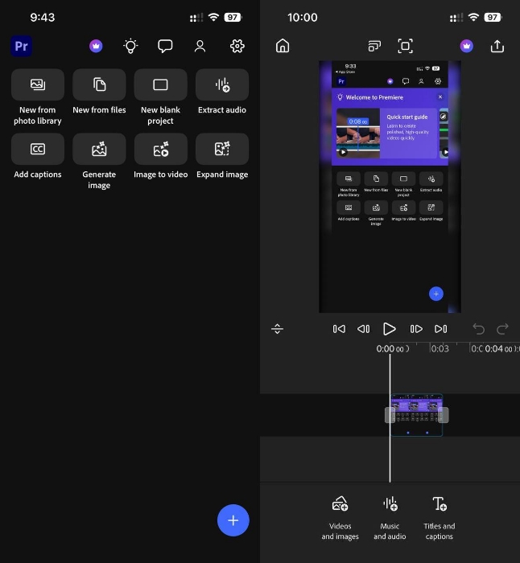Viewport: 520px width, 563px height.
Task: Open the Add captions tool
Action: (37, 150)
